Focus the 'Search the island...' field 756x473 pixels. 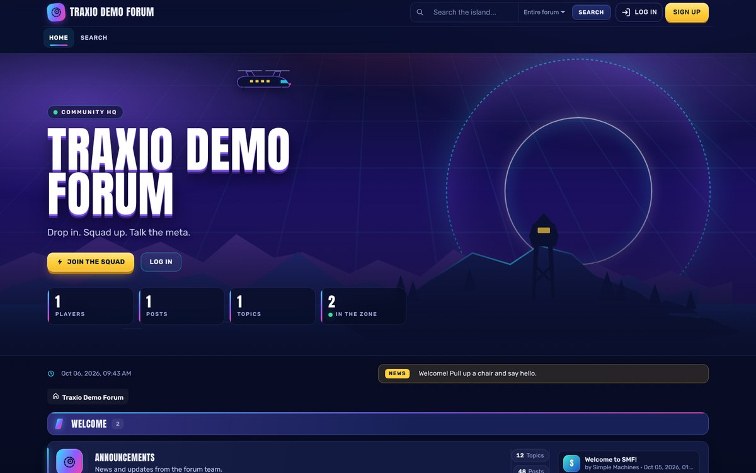(474, 12)
